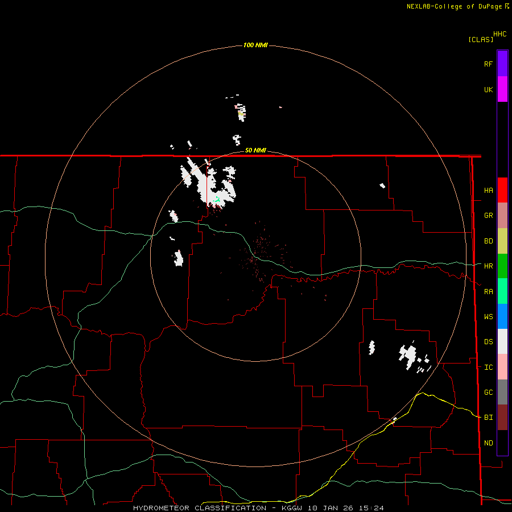Click the BI legend label

[x=488, y=418]
